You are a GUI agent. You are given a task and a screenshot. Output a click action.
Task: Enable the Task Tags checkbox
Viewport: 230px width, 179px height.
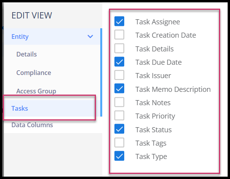(x=119, y=142)
